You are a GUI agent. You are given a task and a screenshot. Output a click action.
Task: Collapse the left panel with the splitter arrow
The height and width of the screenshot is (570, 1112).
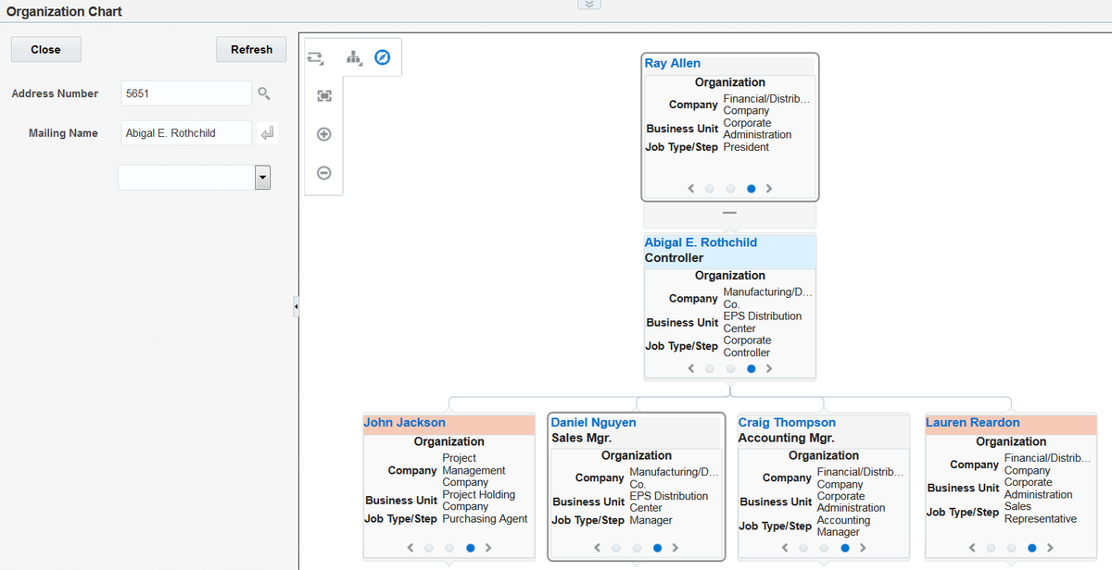296,305
